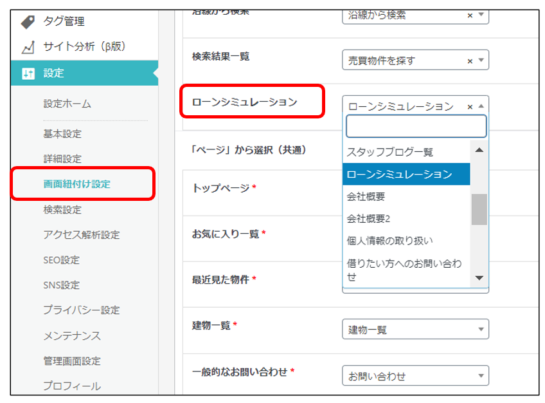Image resolution: width=545 pixels, height=403 pixels.
Task: Click the 設定 sliders icon in sidebar
Action: [x=28, y=73]
